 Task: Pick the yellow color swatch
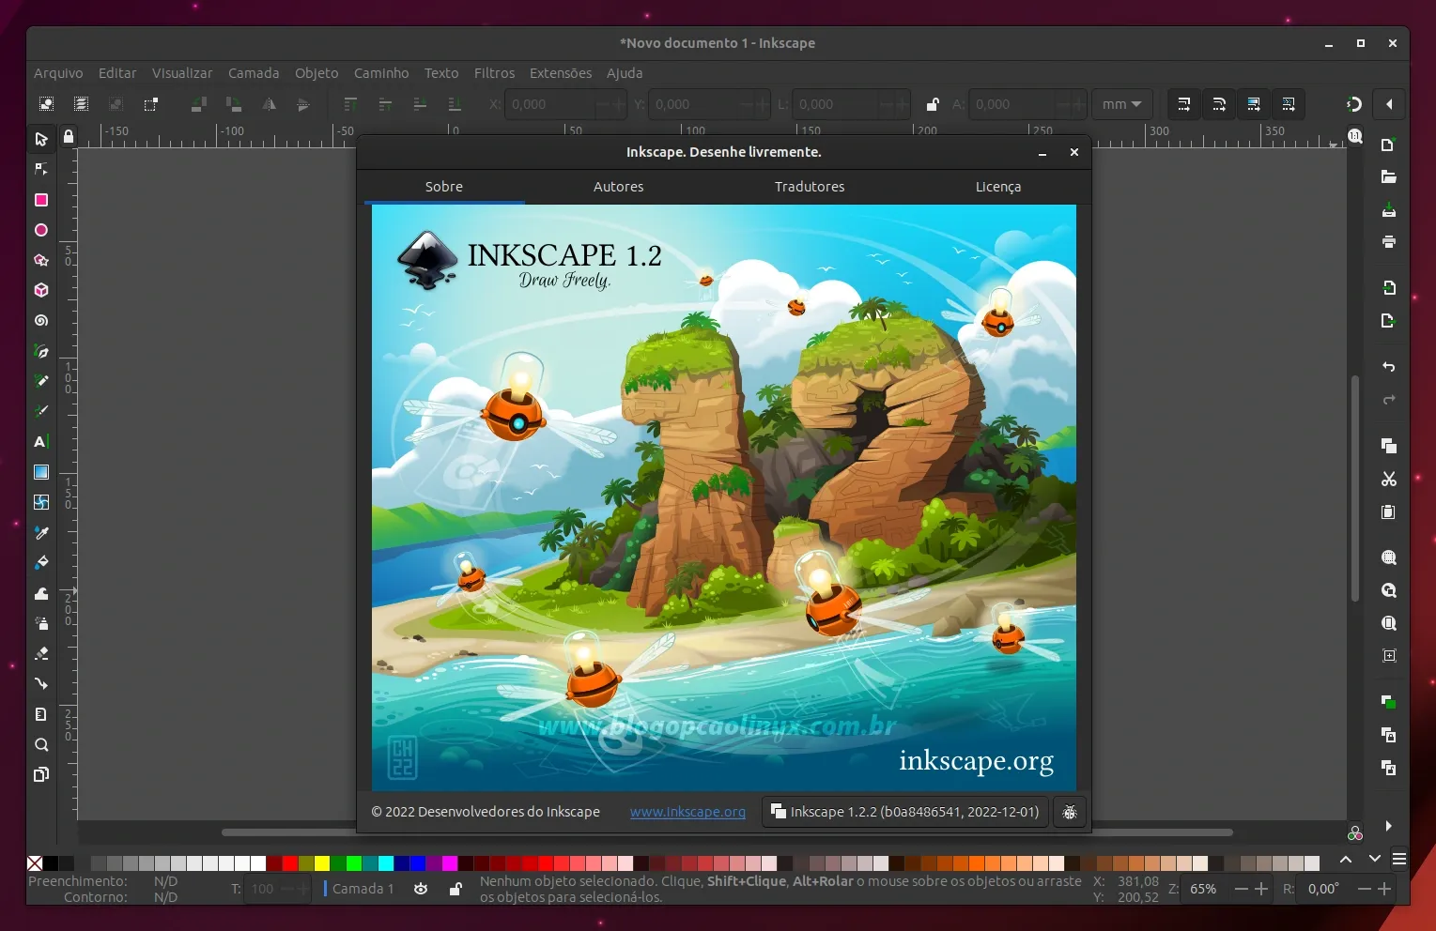tap(322, 863)
